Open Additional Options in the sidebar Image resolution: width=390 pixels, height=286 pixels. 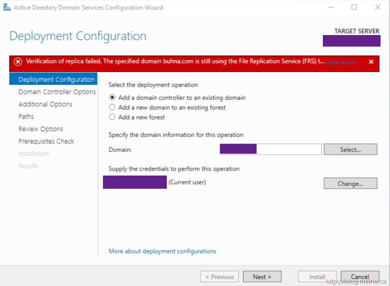(45, 104)
